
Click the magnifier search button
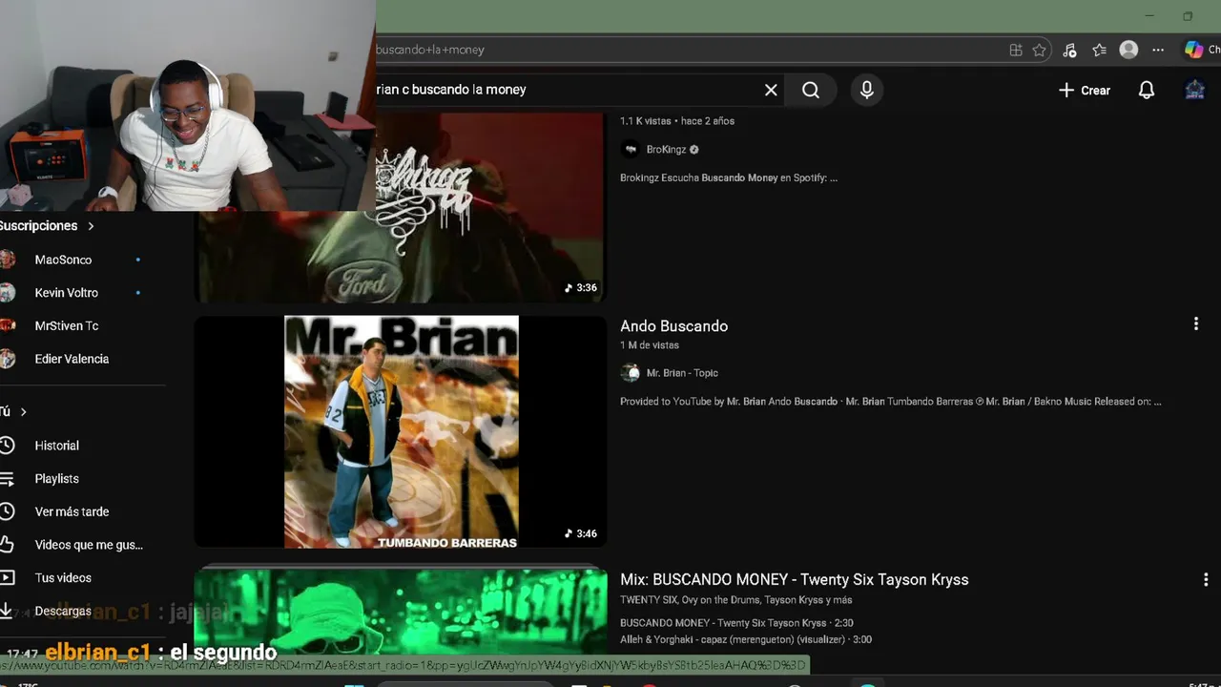pyautogui.click(x=811, y=90)
